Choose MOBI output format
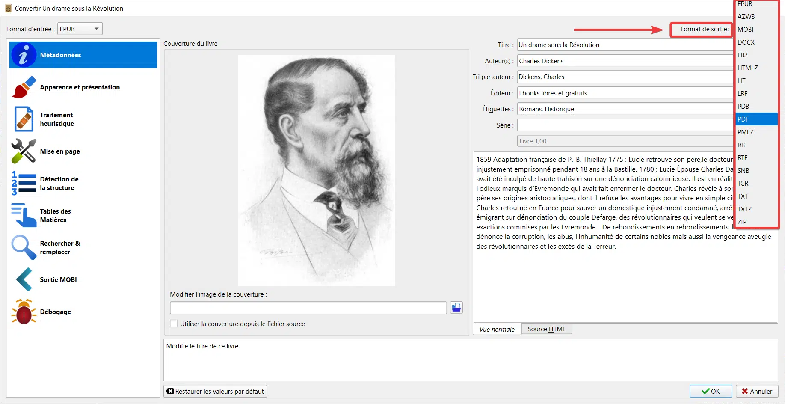Image resolution: width=785 pixels, height=404 pixels. coord(756,30)
